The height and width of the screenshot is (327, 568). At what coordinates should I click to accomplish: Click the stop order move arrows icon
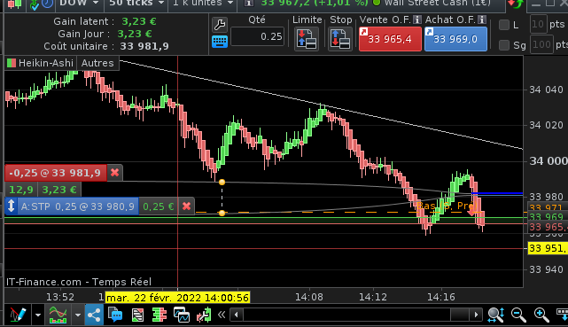12,206
